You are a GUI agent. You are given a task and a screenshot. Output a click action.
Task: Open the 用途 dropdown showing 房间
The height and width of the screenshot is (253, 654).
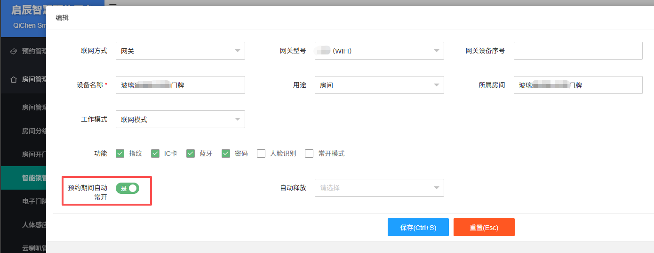(379, 85)
